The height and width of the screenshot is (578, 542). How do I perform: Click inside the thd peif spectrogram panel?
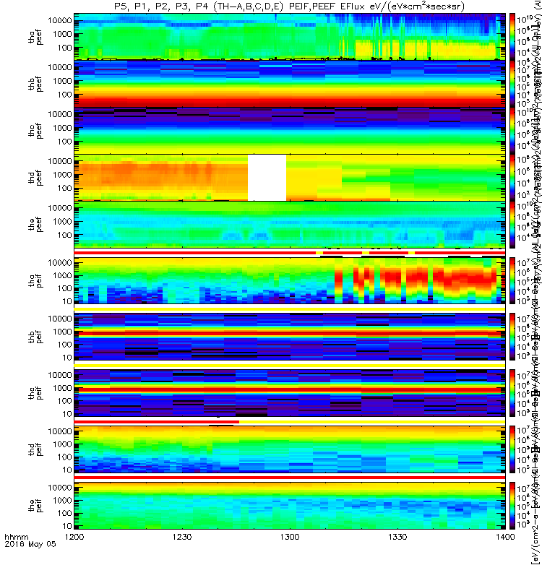[290, 449]
